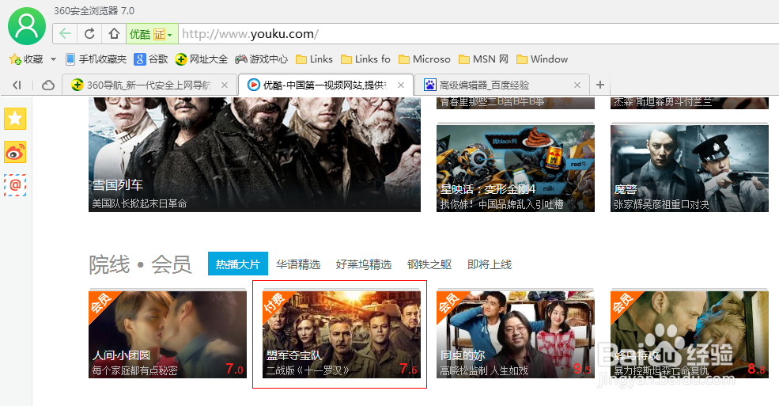Open the Weibo sidebar icon
This screenshot has height=406, width=779.
point(15,153)
